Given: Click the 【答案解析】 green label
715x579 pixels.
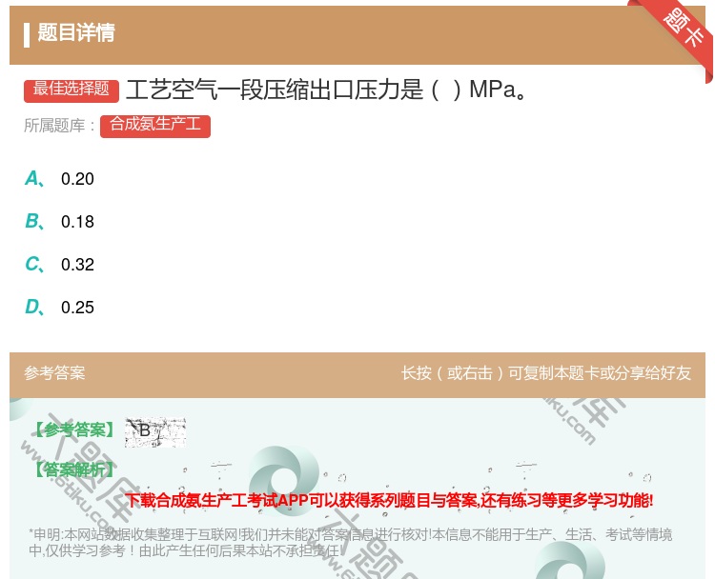Looking at the screenshot, I should (x=74, y=469).
